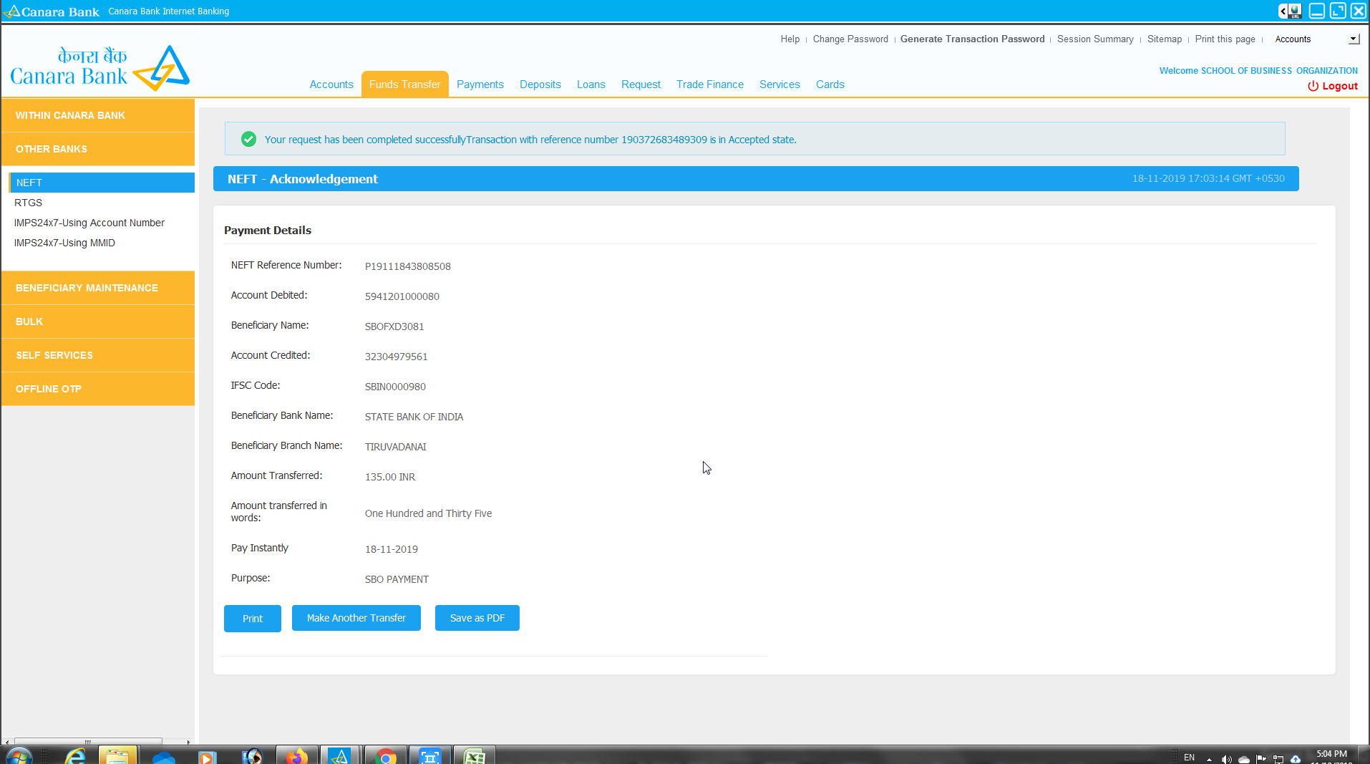
Task: Select RTGS in the sidebar
Action: click(28, 203)
